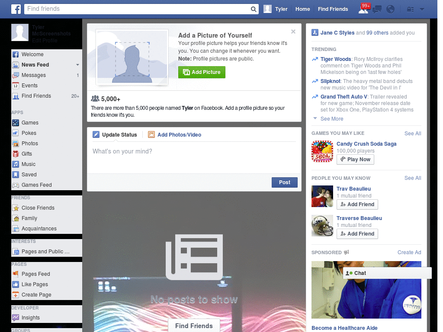Click Find Friends button below No posts
The height and width of the screenshot is (332, 443).
click(x=194, y=326)
